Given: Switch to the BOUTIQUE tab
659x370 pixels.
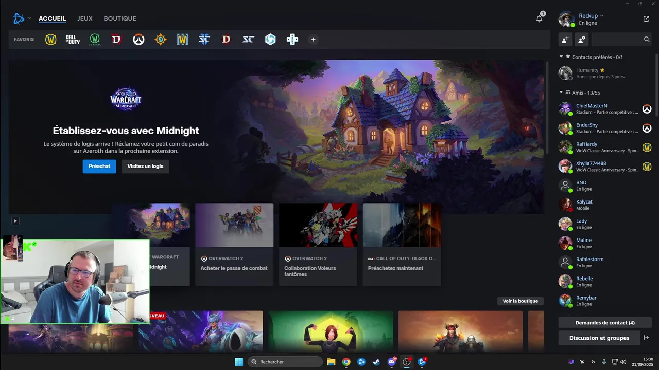Looking at the screenshot, I should pyautogui.click(x=120, y=18).
